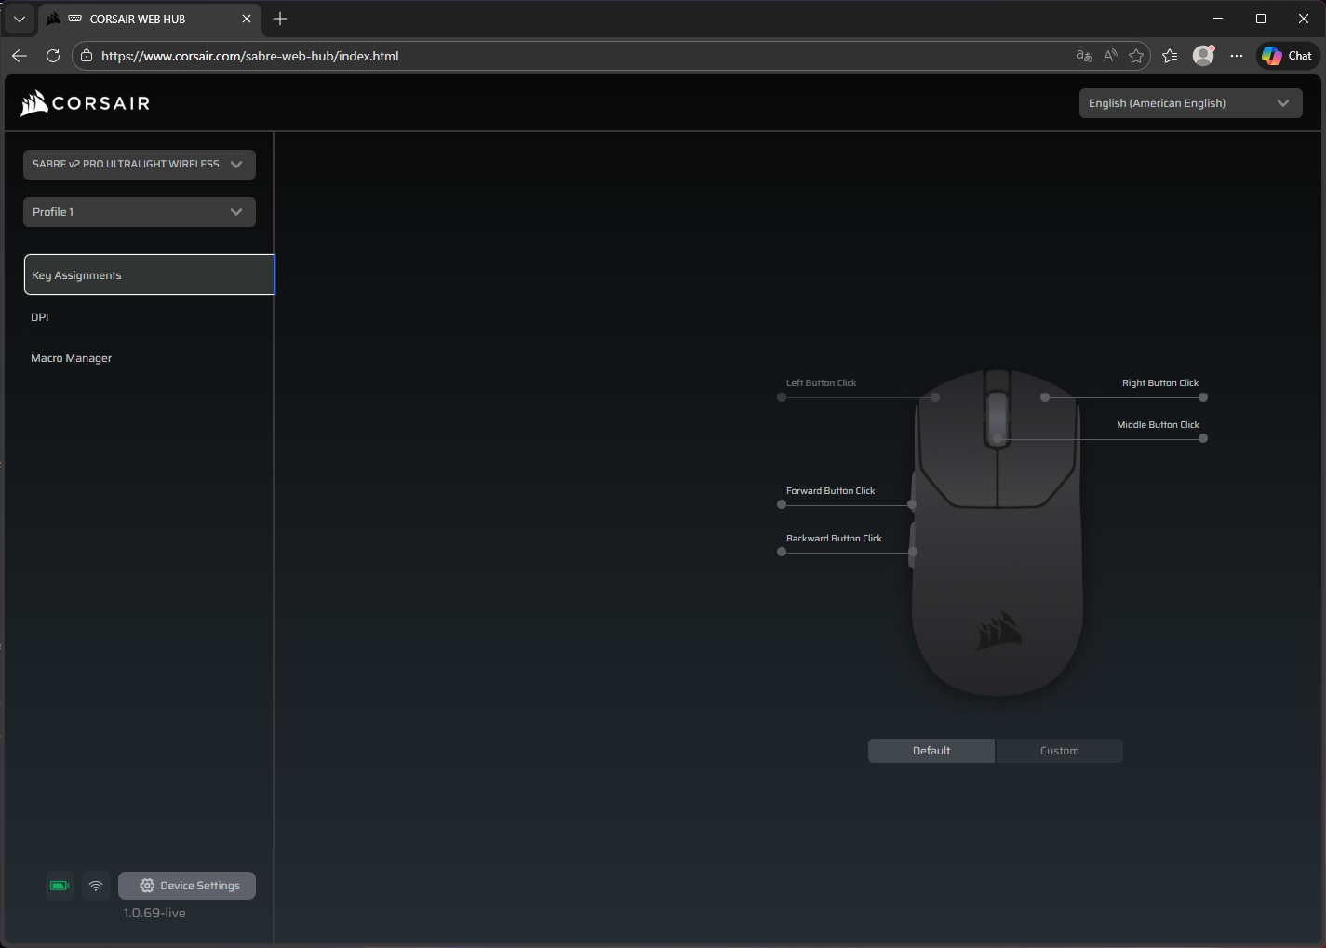This screenshot has width=1326, height=948.
Task: Open Device Settings
Action: (187, 886)
